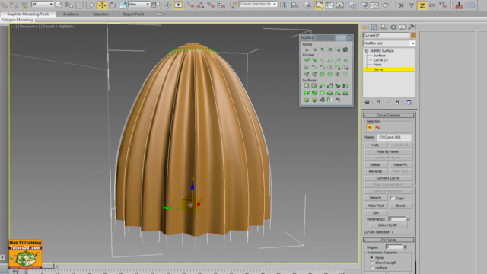This screenshot has width=487, height=274.
Task: Toggle Spinner Snap icon
Action: pos(221,5)
